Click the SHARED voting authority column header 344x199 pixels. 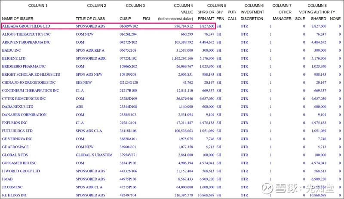coord(318,18)
